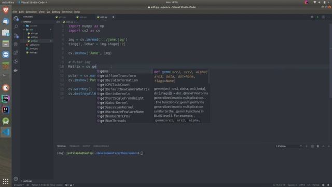Open the Source Control view
332x187 pixels.
coord(16,36)
